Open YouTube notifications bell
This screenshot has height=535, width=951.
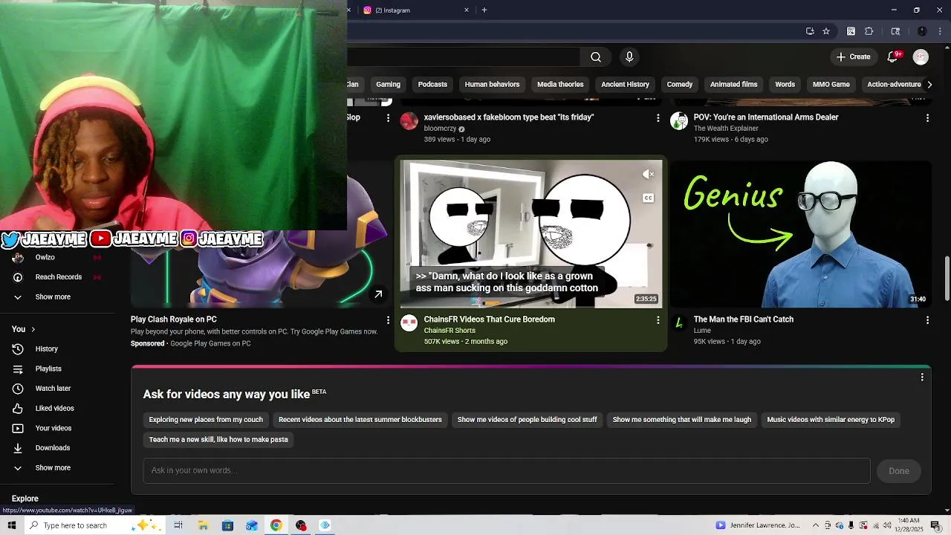894,57
